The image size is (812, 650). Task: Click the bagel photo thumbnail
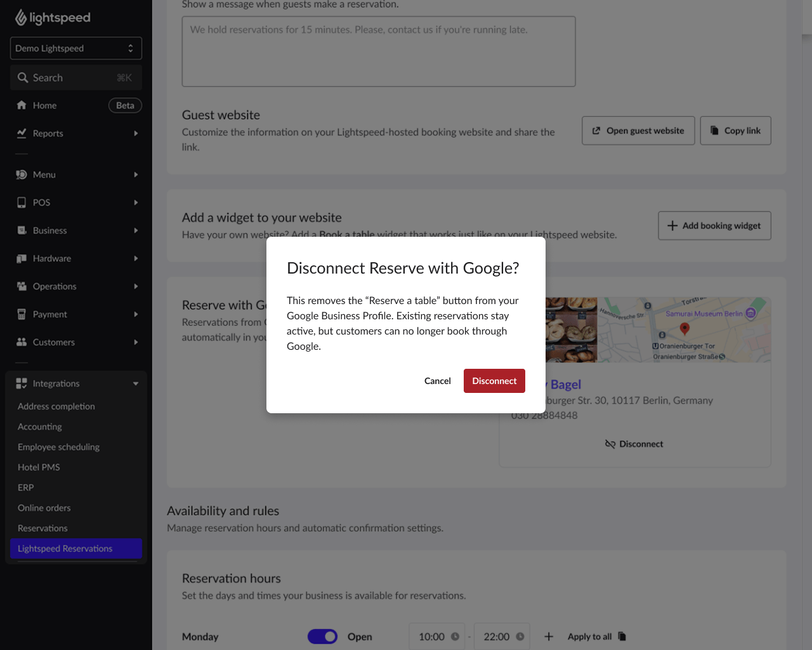pyautogui.click(x=571, y=330)
